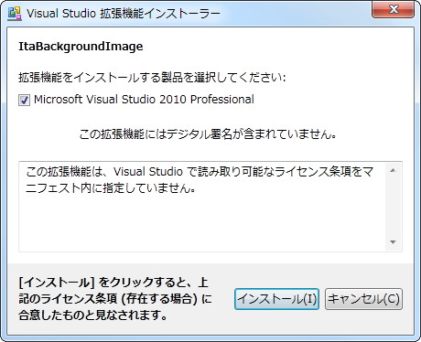The height and width of the screenshot is (342, 421).
Task: Click the キャンセル(C) button
Action: click(x=363, y=299)
